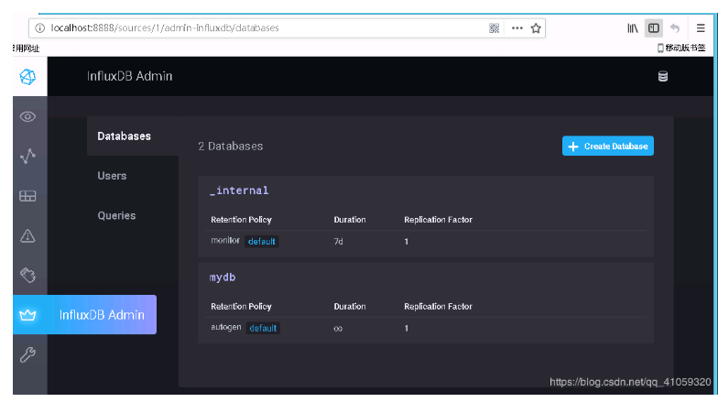718x413 pixels.
Task: Click the 2 Databases heading
Action: click(231, 147)
